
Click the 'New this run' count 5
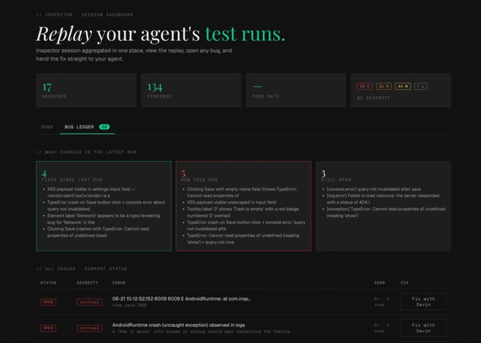[183, 174]
